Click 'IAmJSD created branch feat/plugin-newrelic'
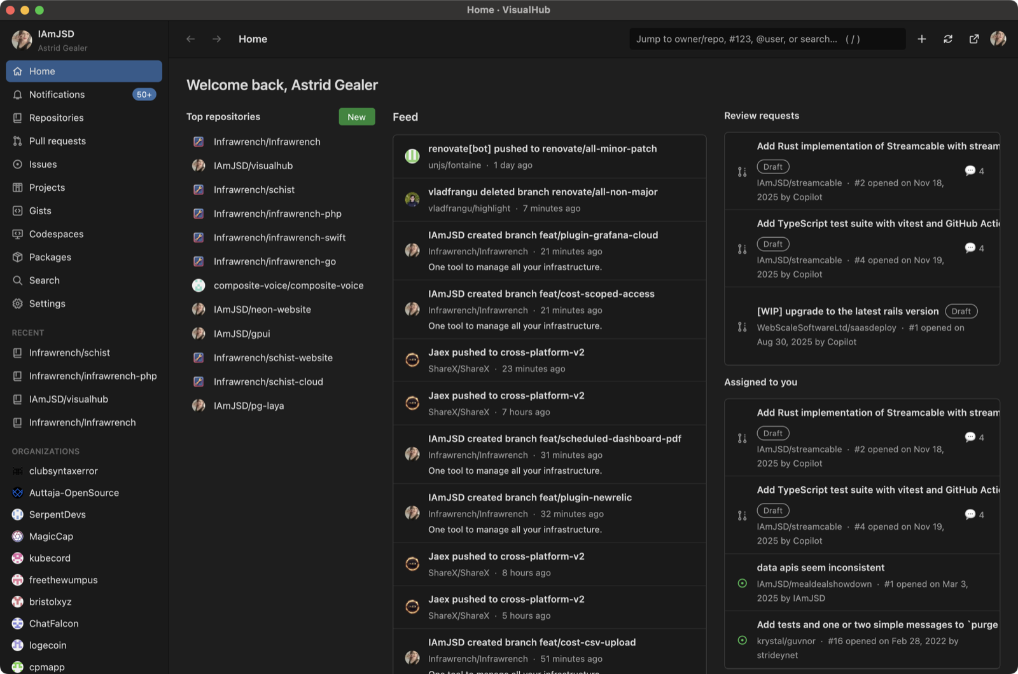The width and height of the screenshot is (1018, 674). click(530, 498)
